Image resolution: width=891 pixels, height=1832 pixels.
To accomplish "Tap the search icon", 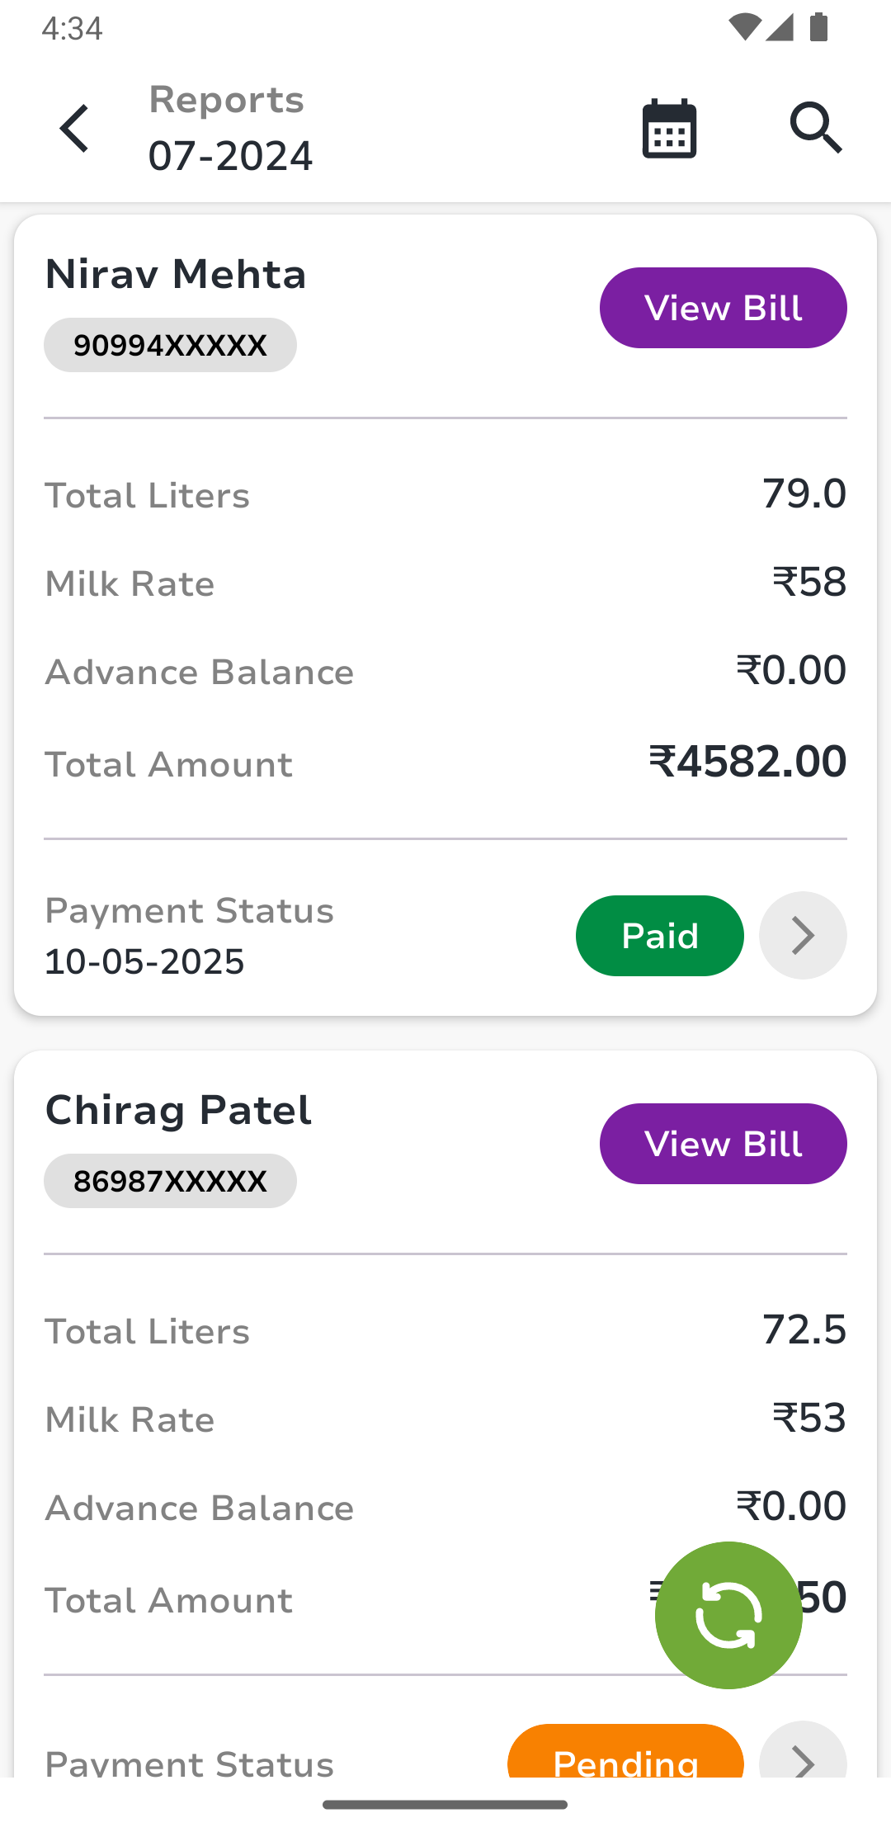I will click(x=816, y=128).
